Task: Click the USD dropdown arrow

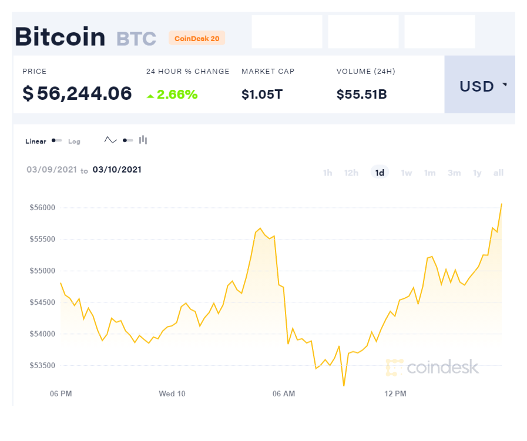Action: [505, 85]
